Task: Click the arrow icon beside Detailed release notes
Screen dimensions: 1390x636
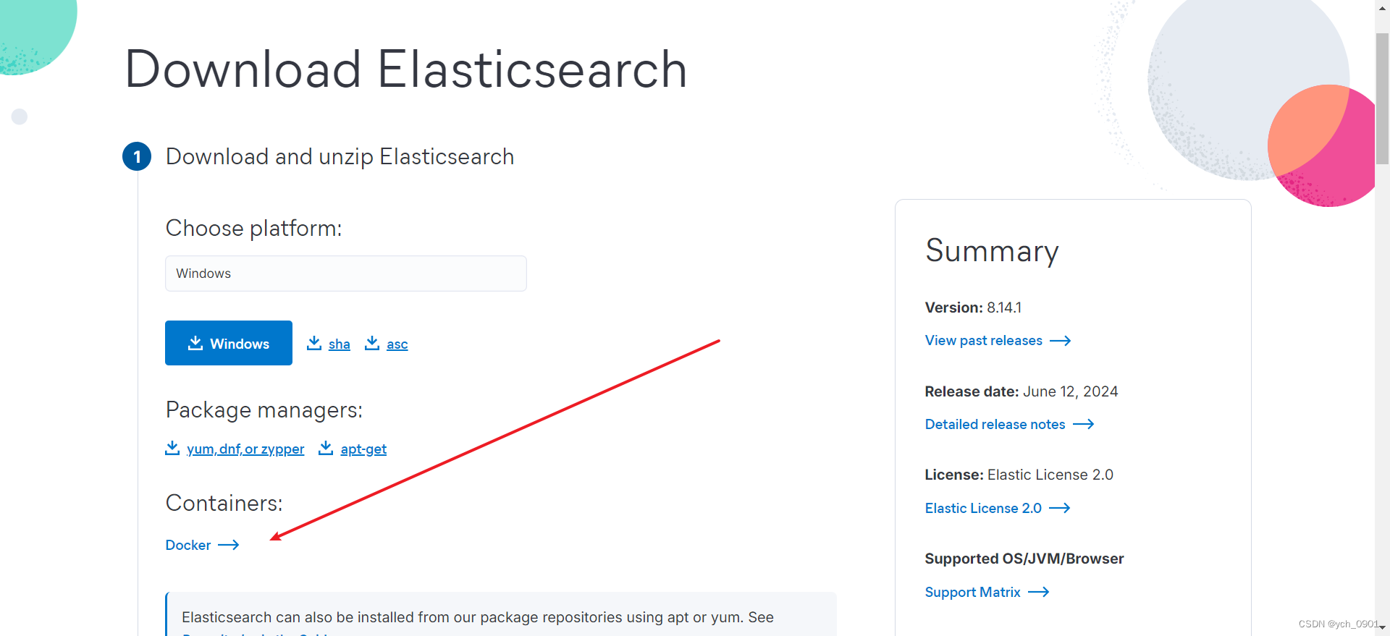Action: (x=1083, y=424)
